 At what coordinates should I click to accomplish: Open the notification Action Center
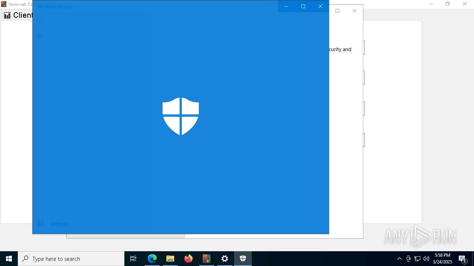(463, 259)
